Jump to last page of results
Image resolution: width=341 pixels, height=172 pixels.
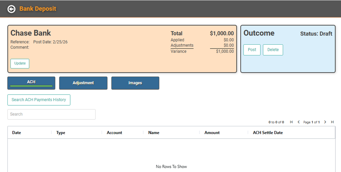tap(332, 122)
